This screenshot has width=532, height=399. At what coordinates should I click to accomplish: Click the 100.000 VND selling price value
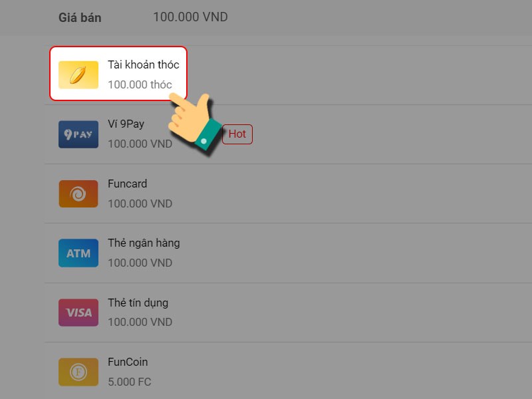[x=190, y=17]
